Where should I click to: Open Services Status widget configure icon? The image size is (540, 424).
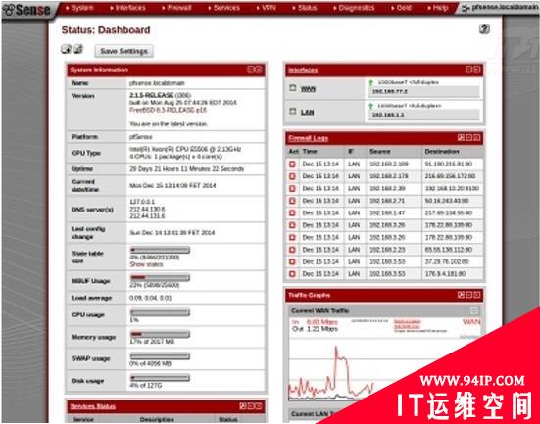[x=243, y=406]
